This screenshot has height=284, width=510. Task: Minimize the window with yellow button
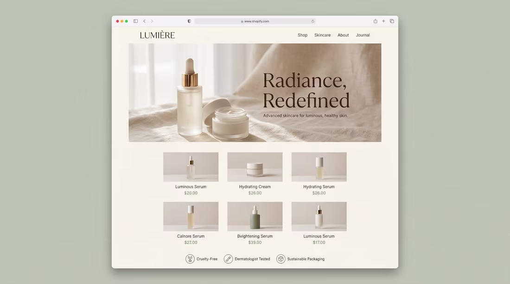[122, 21]
